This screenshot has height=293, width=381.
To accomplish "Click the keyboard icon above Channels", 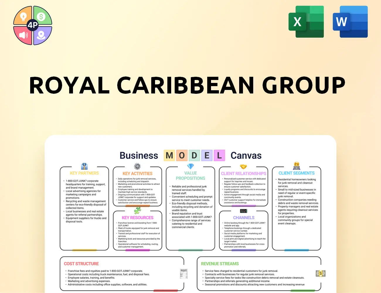I will click(x=244, y=211).
